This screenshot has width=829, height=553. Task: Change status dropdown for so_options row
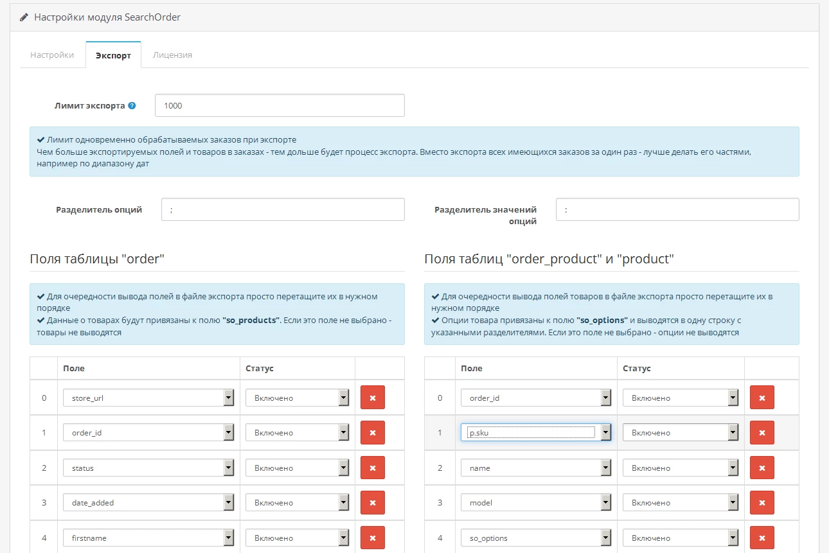point(681,538)
